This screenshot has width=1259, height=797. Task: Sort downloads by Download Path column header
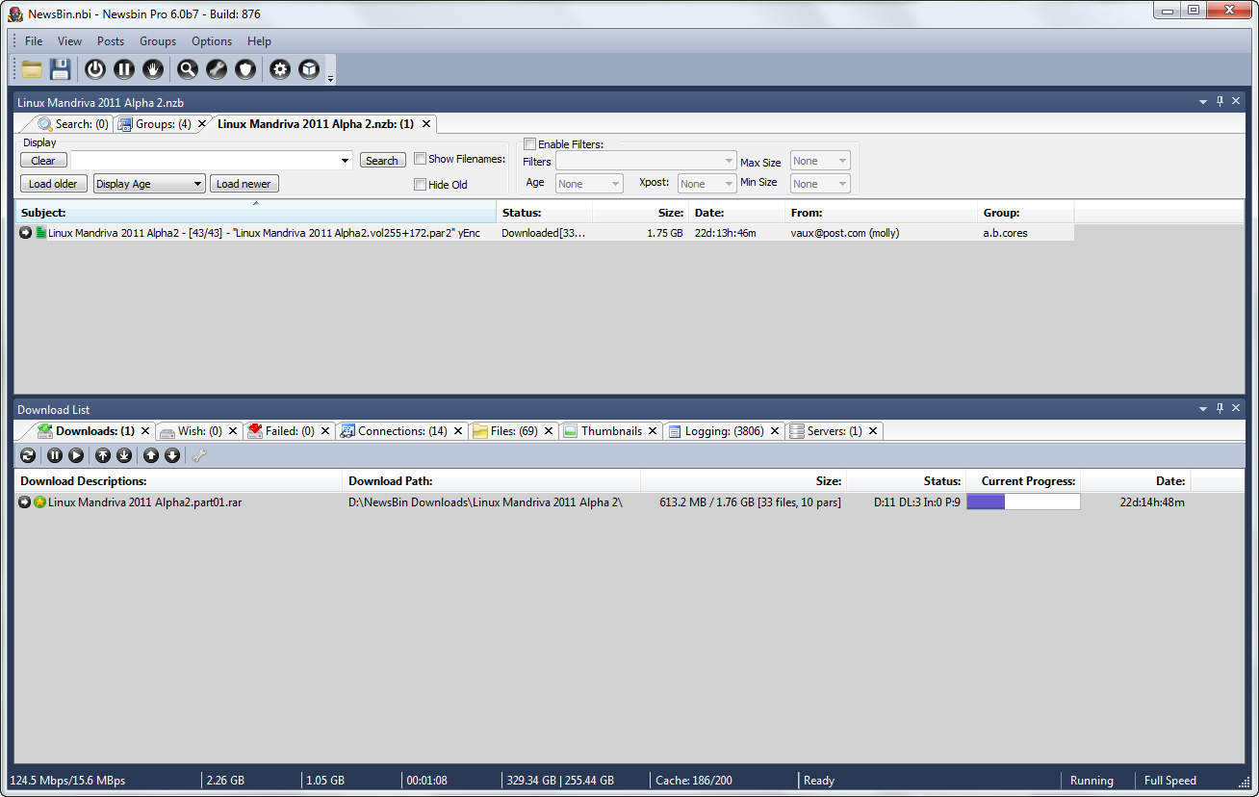[x=491, y=481]
